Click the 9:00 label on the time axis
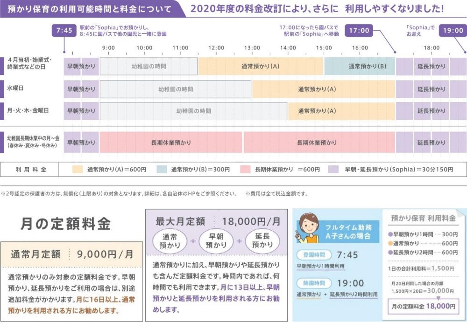The width and height of the screenshot is (467, 322). [108, 48]
